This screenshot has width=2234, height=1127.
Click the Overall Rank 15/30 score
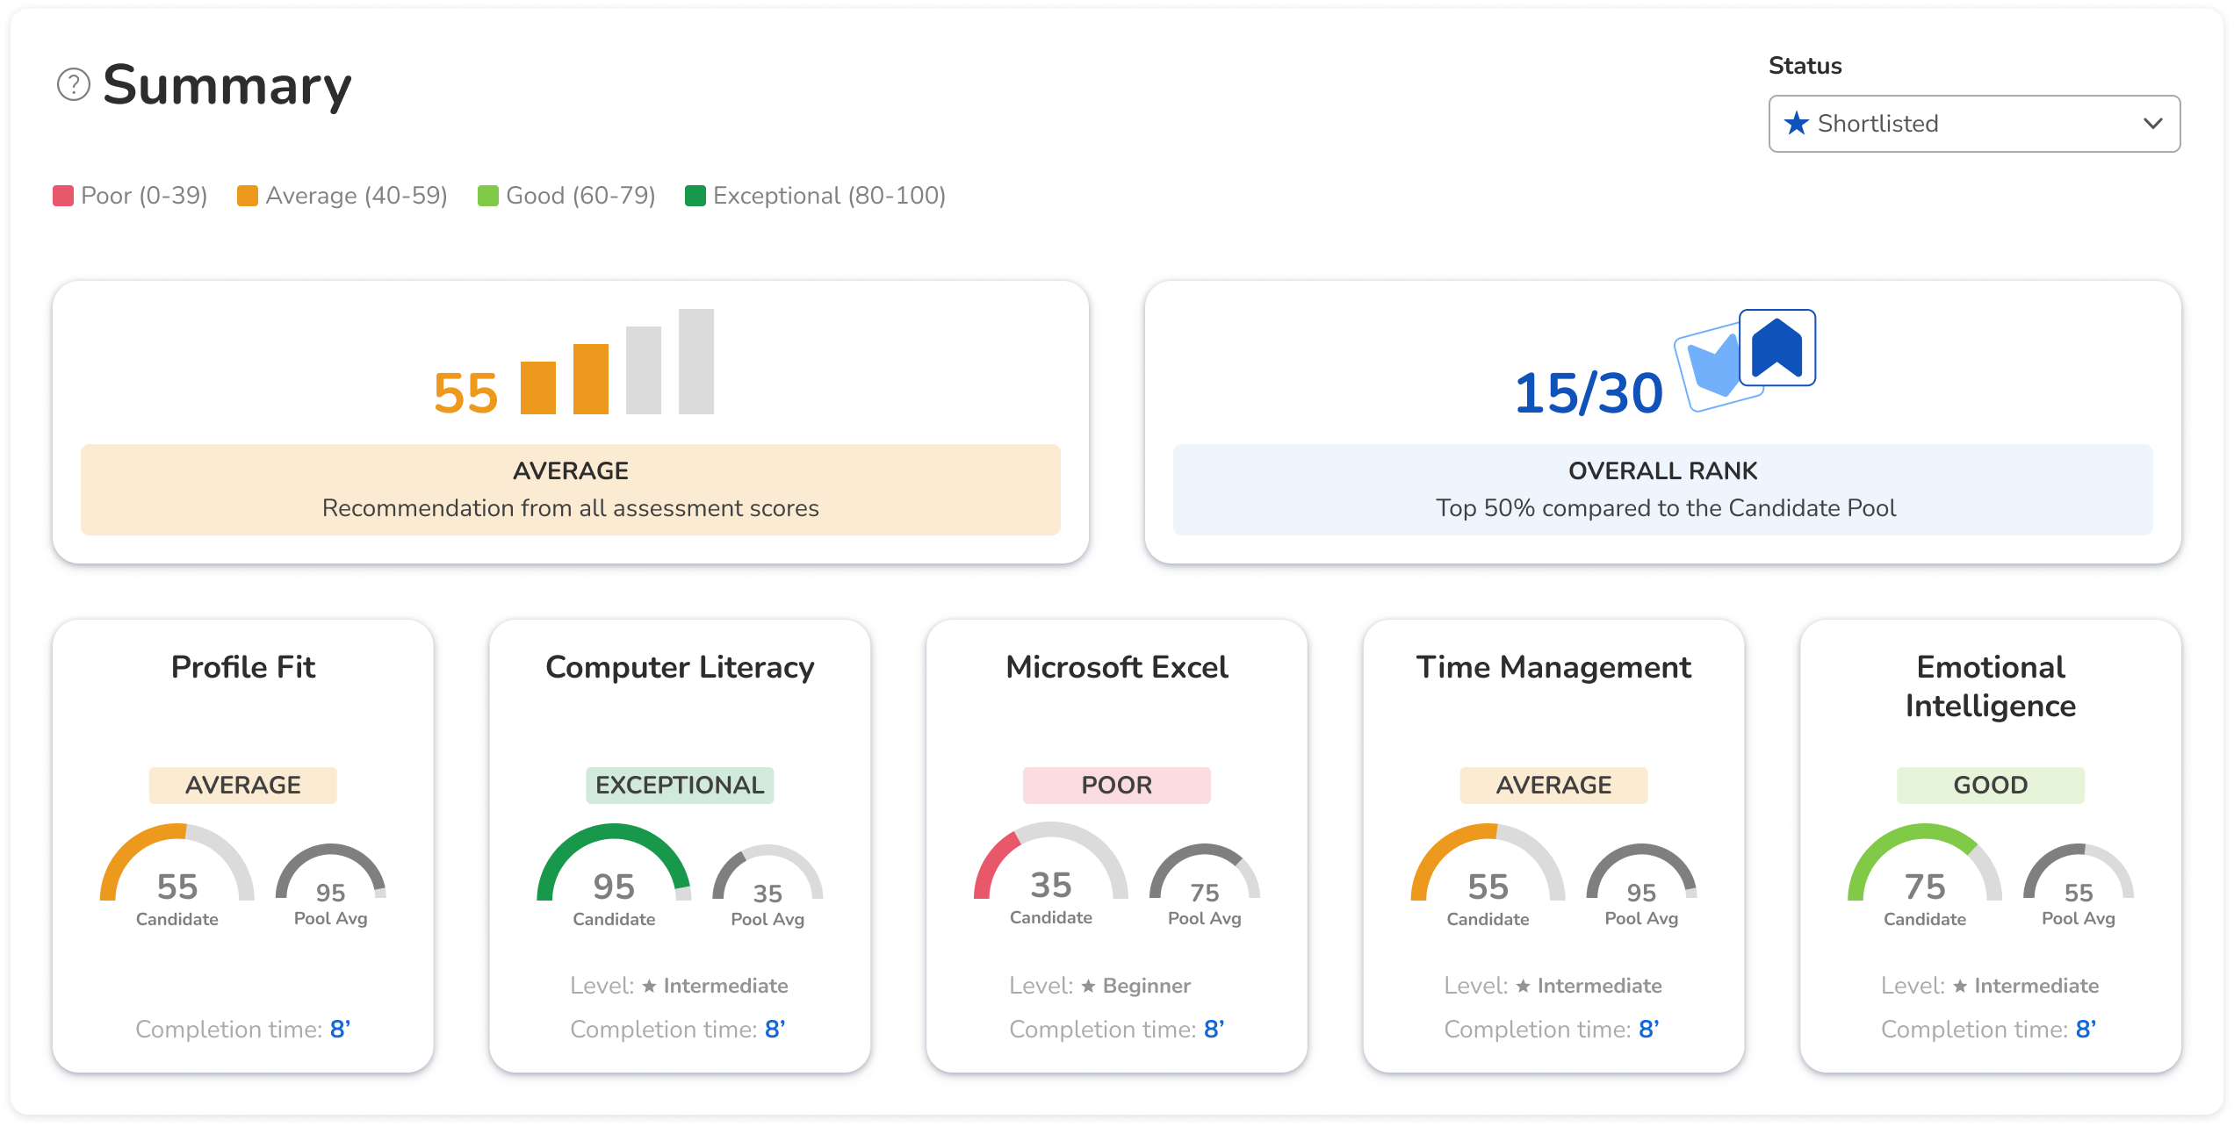coord(1589,392)
